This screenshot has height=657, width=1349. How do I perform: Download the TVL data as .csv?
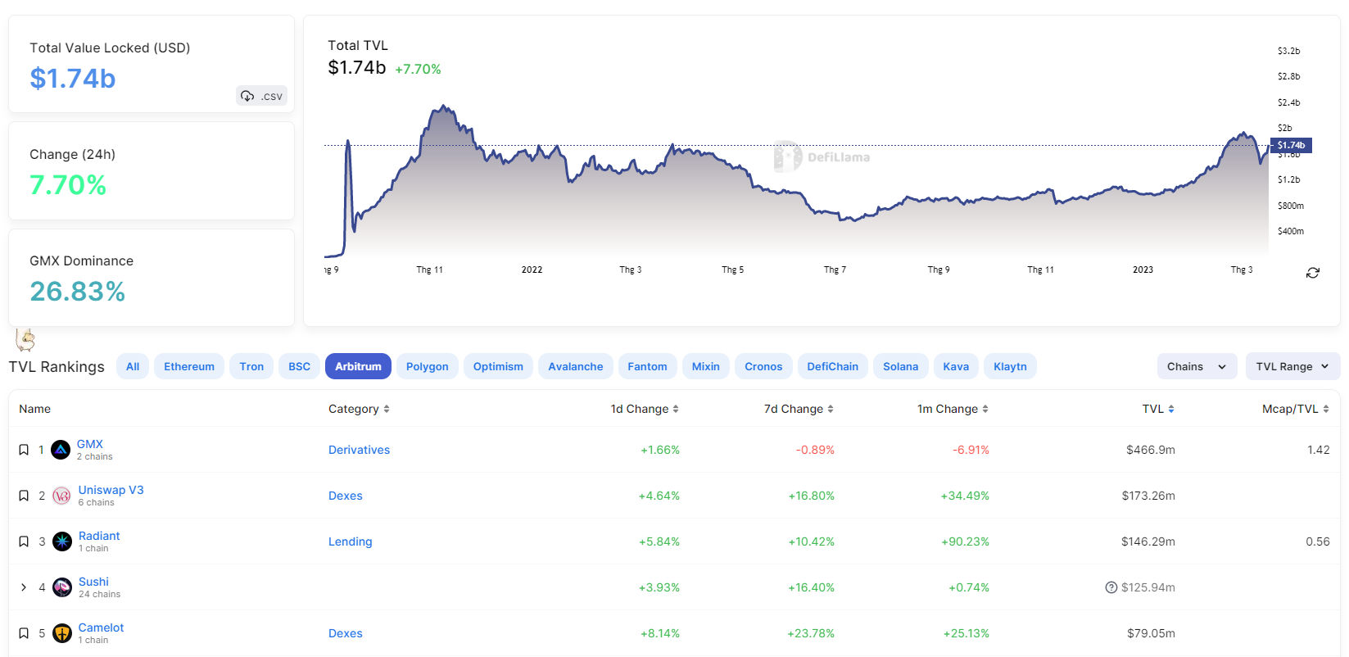coord(261,96)
